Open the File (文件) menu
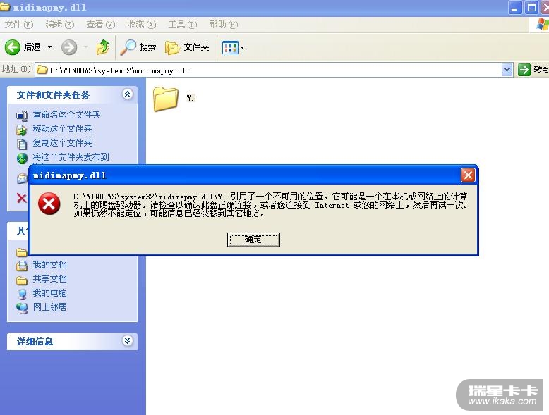The height and width of the screenshot is (415, 549). (x=19, y=25)
